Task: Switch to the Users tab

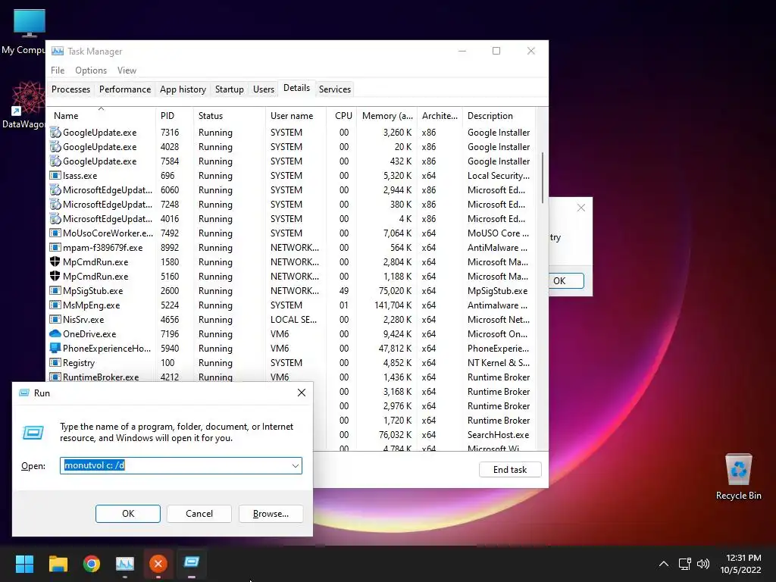Action: tap(263, 89)
